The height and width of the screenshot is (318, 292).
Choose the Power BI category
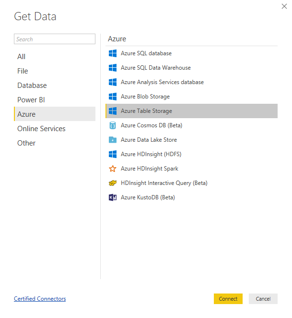(31, 100)
